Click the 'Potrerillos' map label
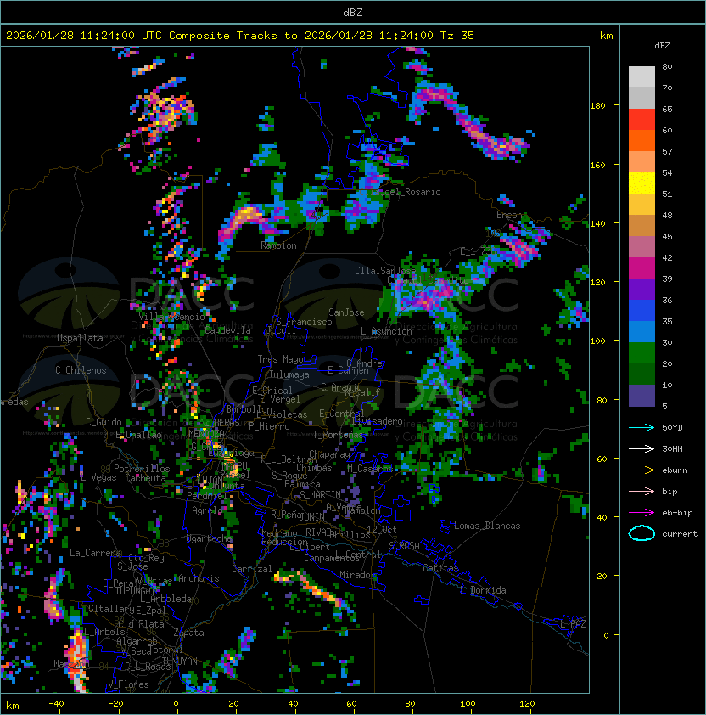This screenshot has width=706, height=715. (142, 469)
